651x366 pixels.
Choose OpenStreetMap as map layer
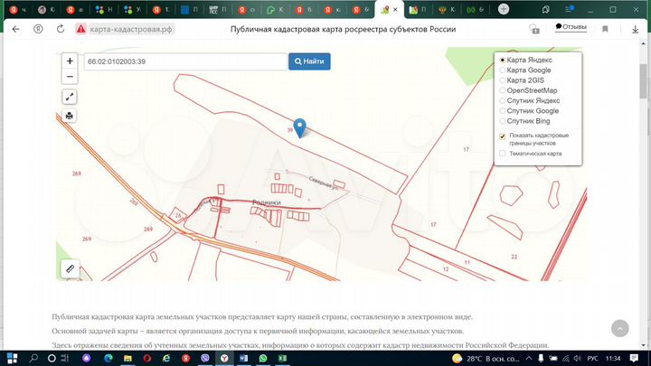(503, 90)
